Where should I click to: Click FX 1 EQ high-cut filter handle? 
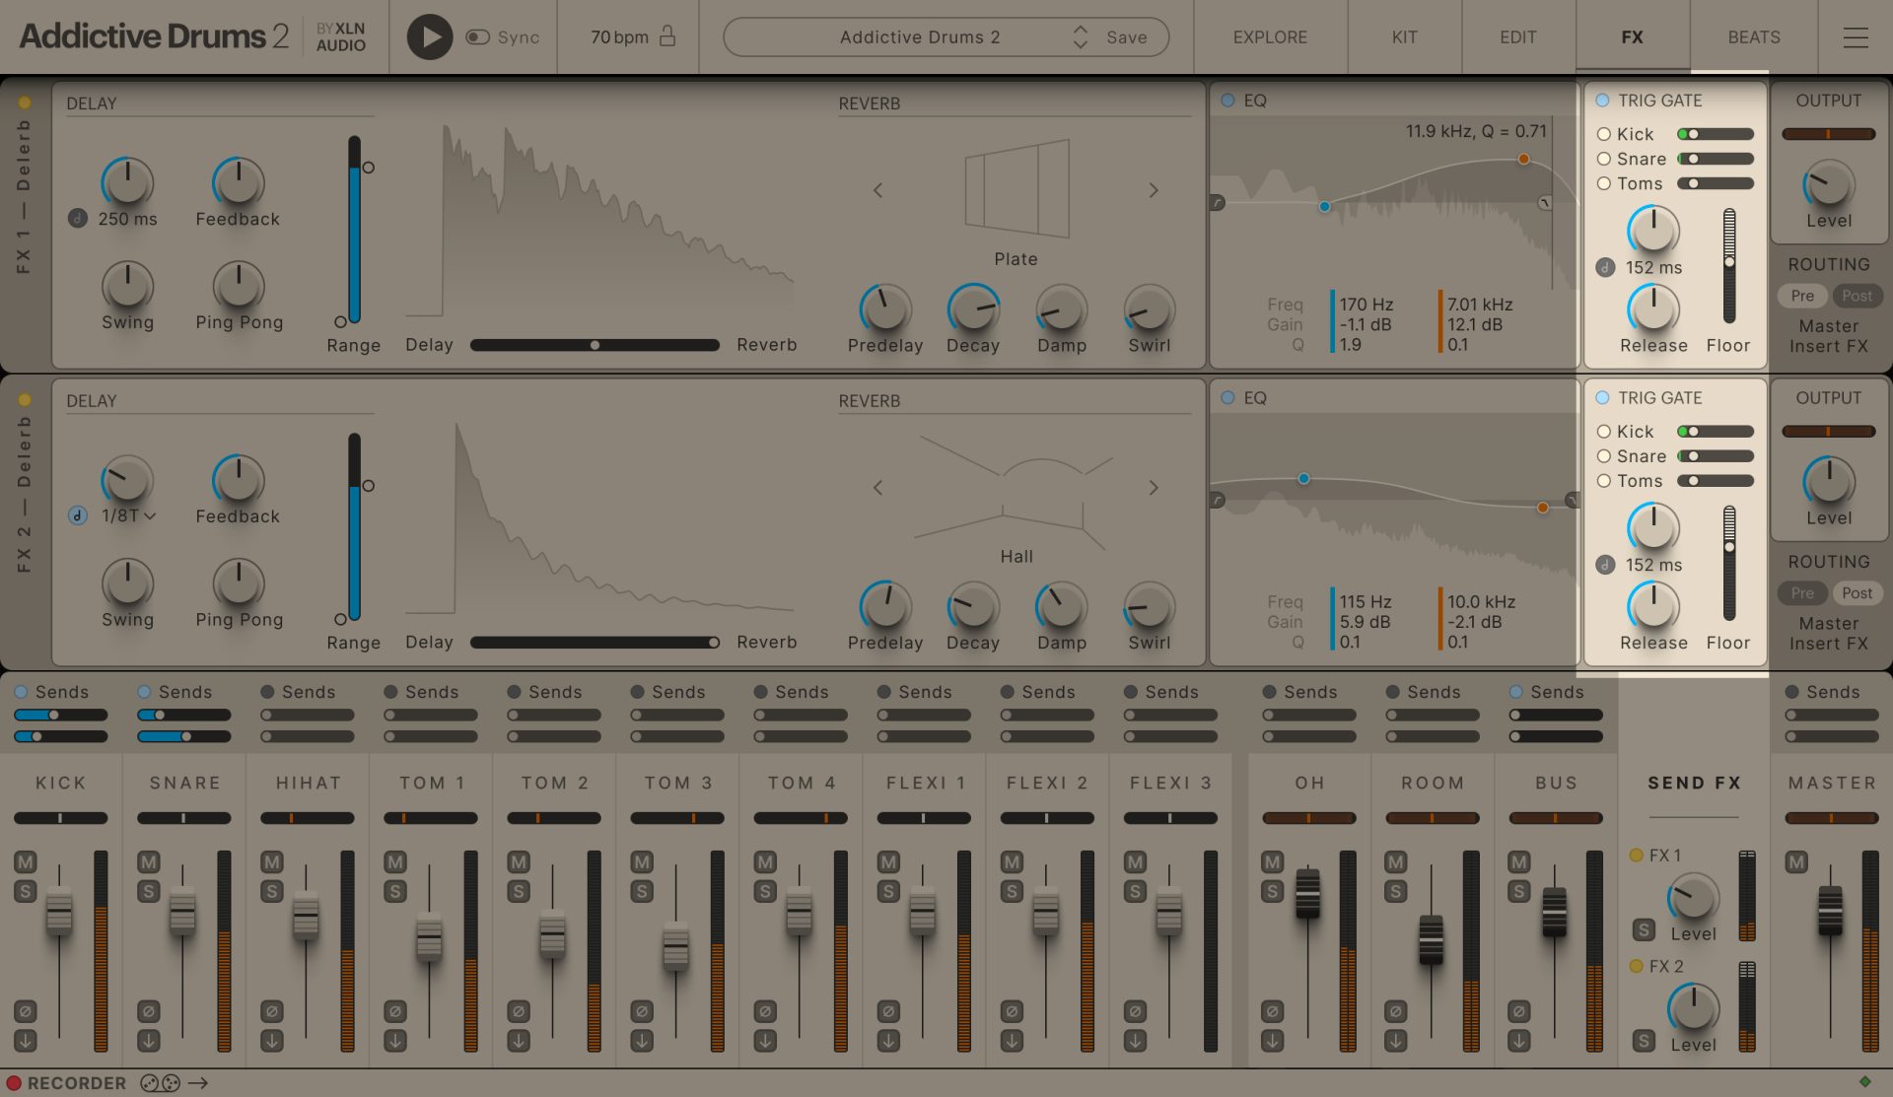[x=1545, y=203]
